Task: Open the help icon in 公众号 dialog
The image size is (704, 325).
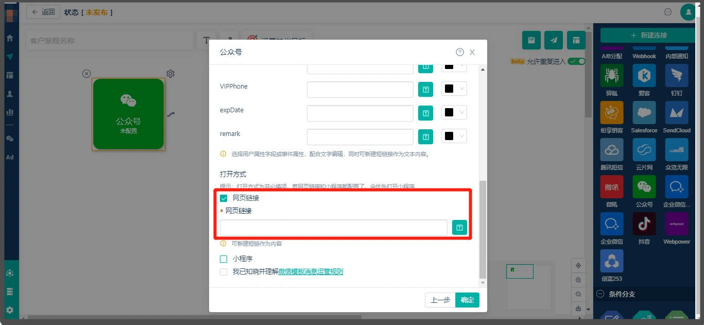Action: pos(460,52)
